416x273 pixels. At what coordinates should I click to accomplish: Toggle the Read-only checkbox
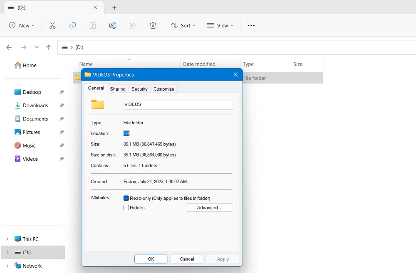pos(125,198)
